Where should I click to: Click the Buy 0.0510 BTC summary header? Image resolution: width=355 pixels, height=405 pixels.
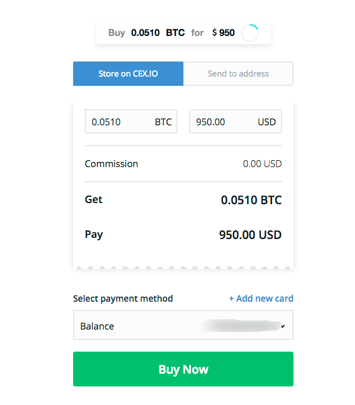[x=172, y=33]
